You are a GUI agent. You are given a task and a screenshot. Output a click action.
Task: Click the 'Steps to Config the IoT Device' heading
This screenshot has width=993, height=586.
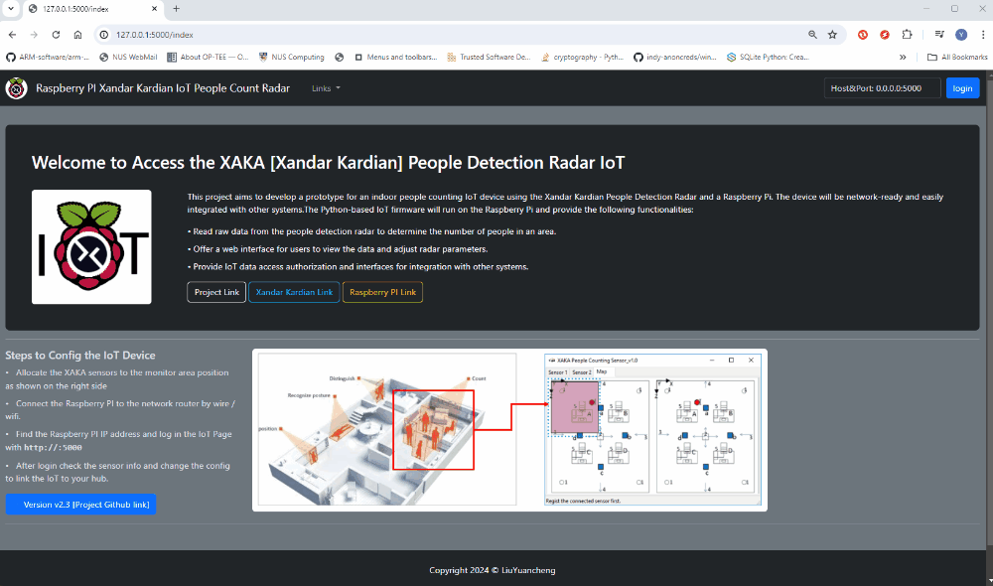pos(80,356)
